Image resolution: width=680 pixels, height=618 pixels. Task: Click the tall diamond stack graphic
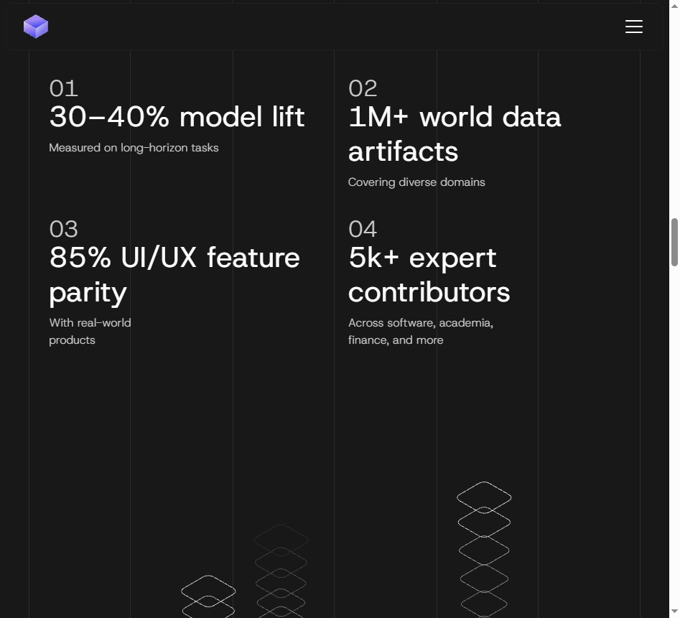point(484,549)
